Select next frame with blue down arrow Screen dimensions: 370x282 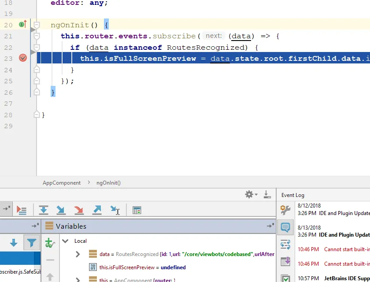[x=14, y=243]
